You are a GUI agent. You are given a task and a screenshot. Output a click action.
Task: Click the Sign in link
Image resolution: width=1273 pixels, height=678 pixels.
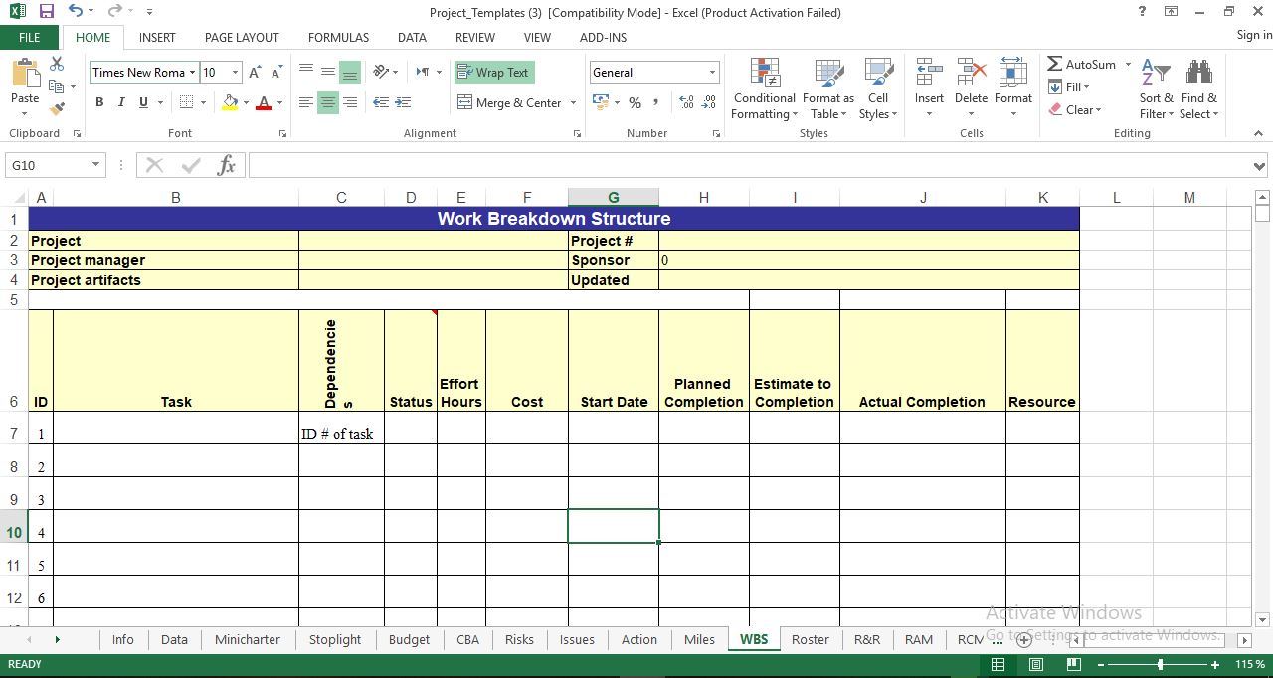click(x=1252, y=34)
